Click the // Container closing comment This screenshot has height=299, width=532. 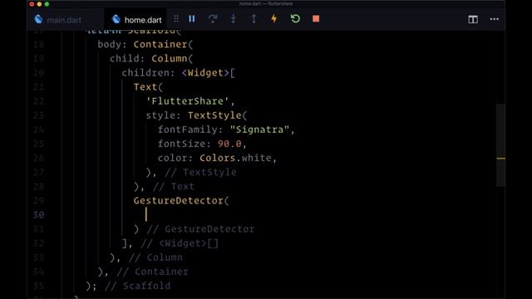pos(152,272)
